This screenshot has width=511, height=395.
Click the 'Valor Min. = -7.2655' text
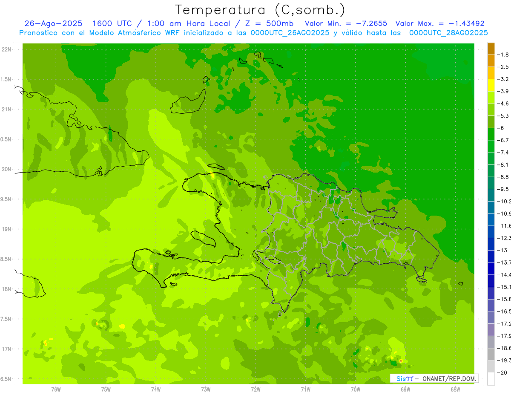(346, 23)
